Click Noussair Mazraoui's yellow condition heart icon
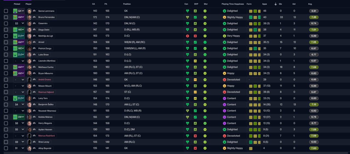This screenshot has width=350, height=154. click(187, 111)
